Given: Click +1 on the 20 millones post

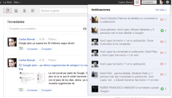Looking at the screenshot, I should (x=21, y=48).
